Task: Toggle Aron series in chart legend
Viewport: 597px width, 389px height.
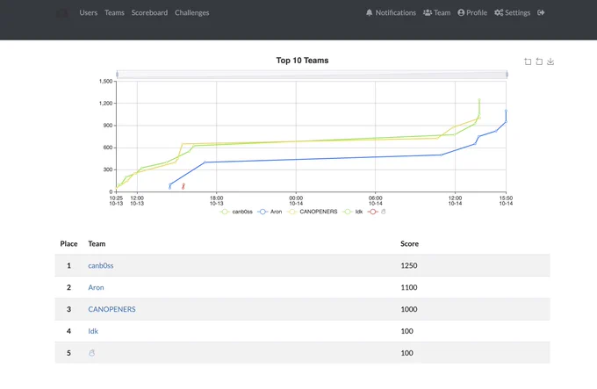Action: 270,212
